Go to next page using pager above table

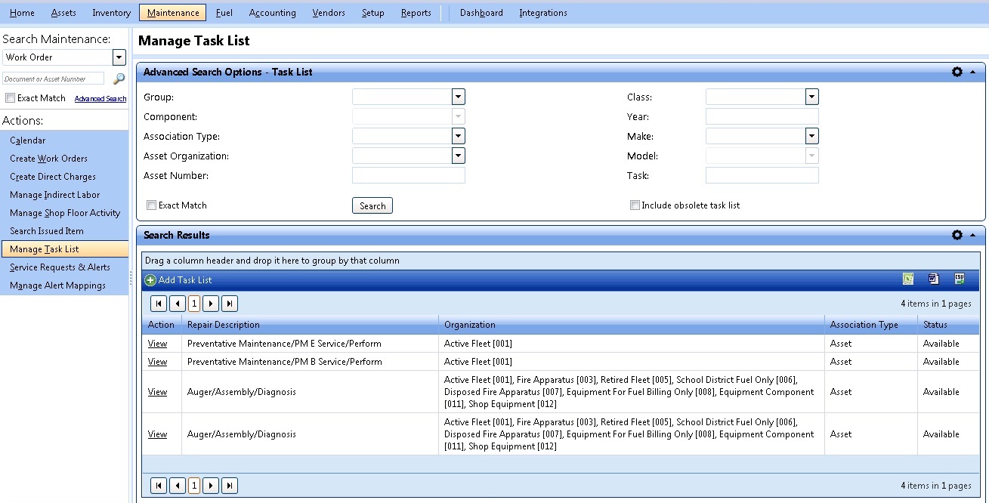point(211,304)
